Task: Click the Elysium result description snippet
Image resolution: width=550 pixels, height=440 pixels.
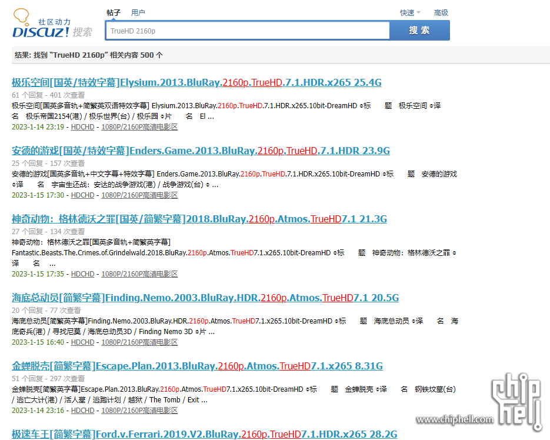Action: click(226, 111)
